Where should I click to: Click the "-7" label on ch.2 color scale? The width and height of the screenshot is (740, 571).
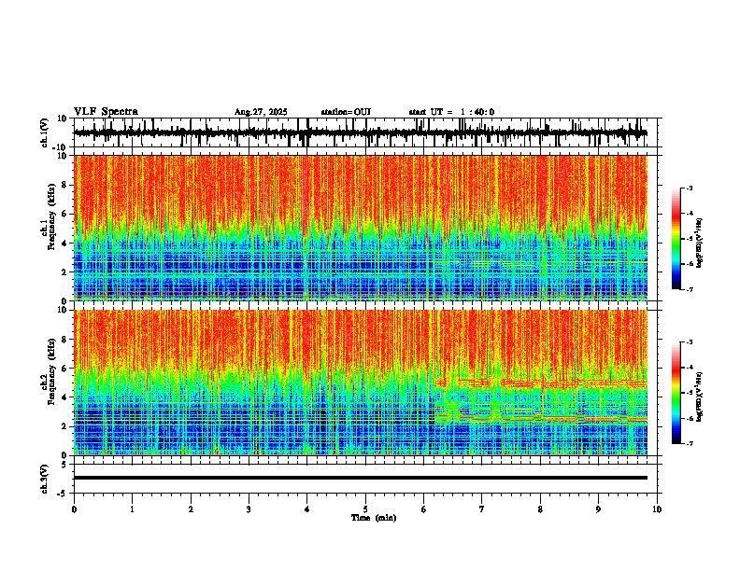pos(690,443)
